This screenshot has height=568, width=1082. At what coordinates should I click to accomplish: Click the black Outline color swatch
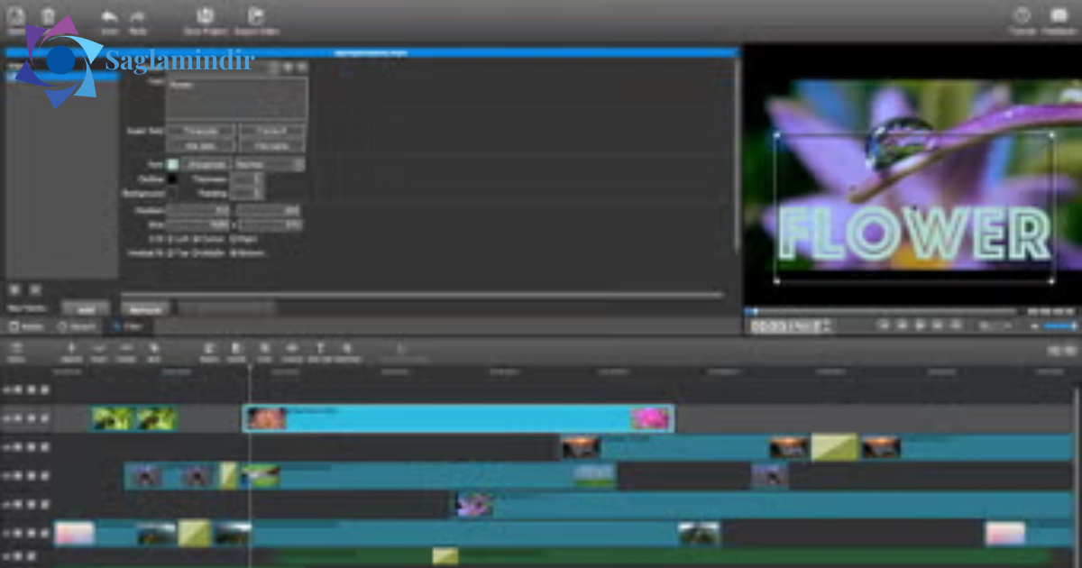click(172, 179)
